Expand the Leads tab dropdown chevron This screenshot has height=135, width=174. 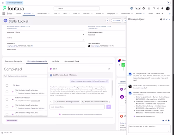59,14
